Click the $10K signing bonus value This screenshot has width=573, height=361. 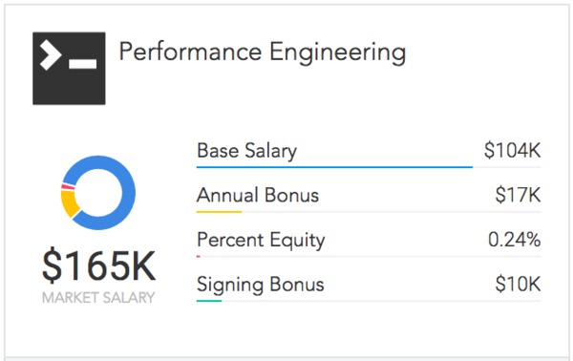(x=518, y=284)
